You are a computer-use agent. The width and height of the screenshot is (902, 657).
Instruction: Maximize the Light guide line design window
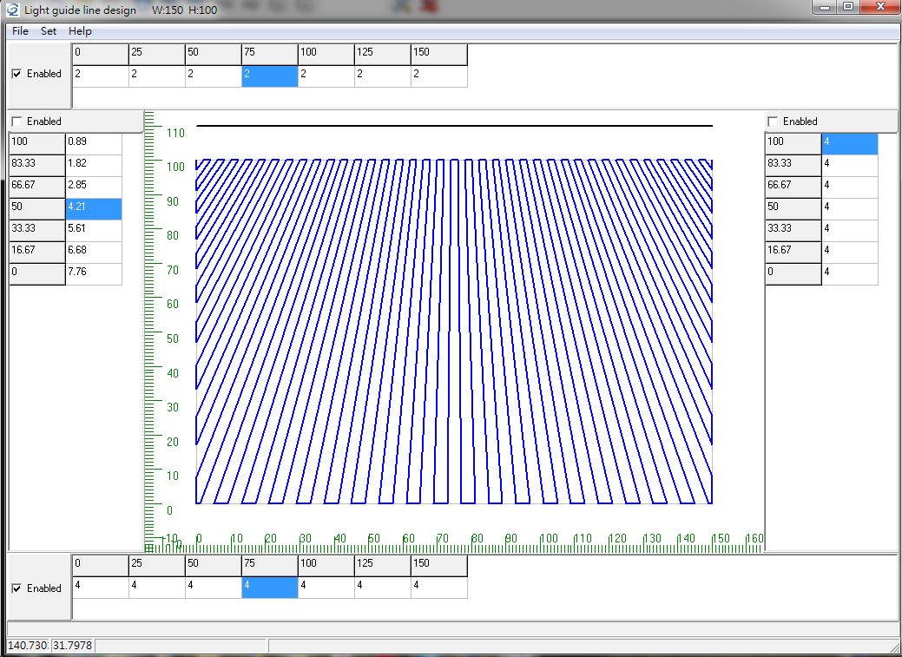coord(848,7)
